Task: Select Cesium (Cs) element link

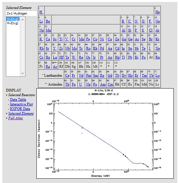Action: tap(41, 57)
